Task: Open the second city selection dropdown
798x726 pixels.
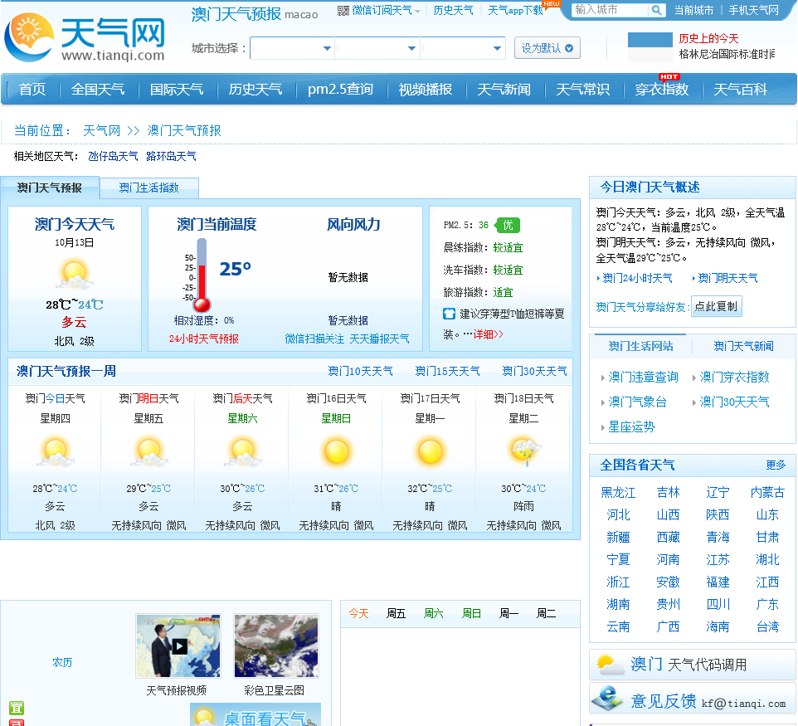Action: click(x=377, y=48)
